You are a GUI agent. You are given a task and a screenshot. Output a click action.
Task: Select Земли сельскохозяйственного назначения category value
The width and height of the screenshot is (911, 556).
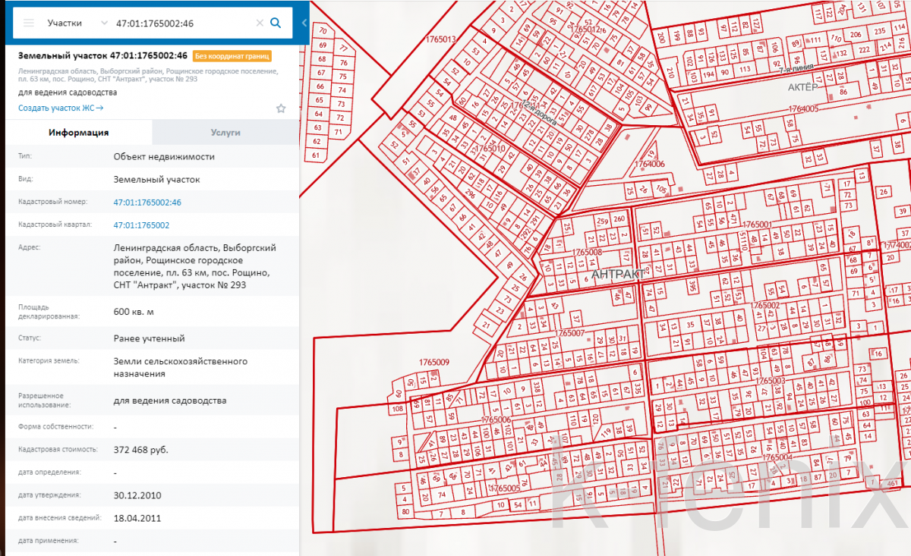(x=181, y=368)
